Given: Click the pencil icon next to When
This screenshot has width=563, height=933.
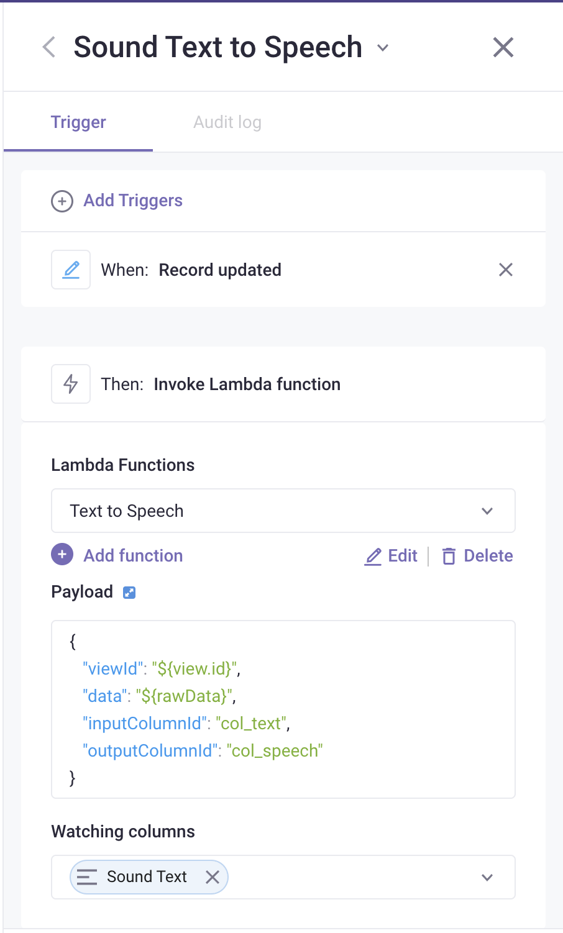Looking at the screenshot, I should click(x=71, y=270).
